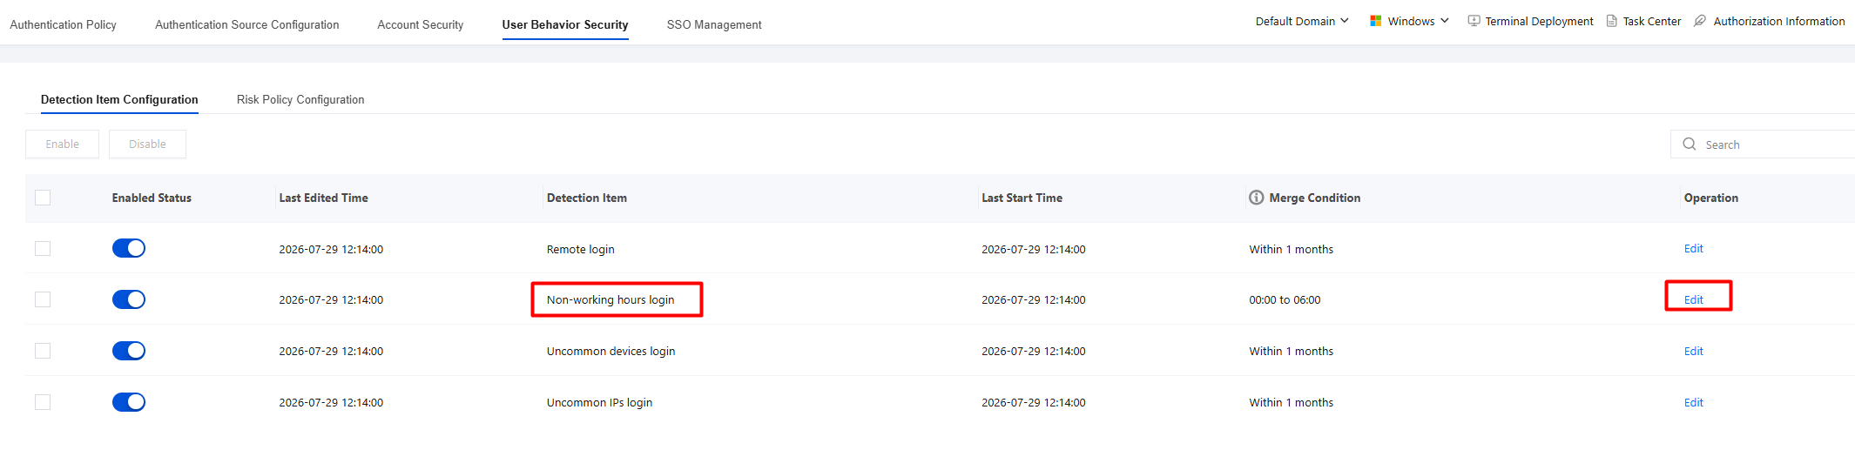
Task: Edit the Remote login detection item
Action: pos(1694,248)
